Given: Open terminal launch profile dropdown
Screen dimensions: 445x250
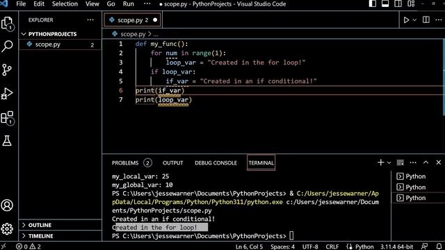Looking at the screenshot, I should 389,162.
